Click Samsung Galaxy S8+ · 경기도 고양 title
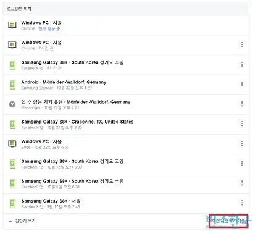 click(72, 161)
